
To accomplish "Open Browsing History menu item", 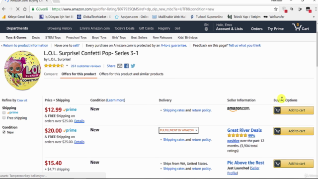I will (x=60, y=28).
